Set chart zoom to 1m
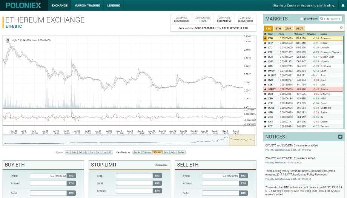This screenshot has width=347, height=198. tap(104, 153)
